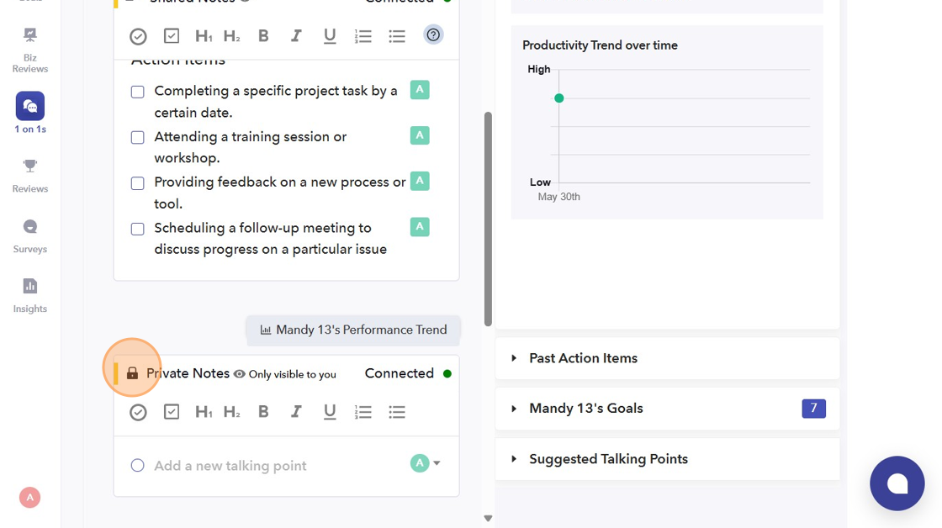Tick 'Providing feedback on a new process' checkbox

point(138,183)
